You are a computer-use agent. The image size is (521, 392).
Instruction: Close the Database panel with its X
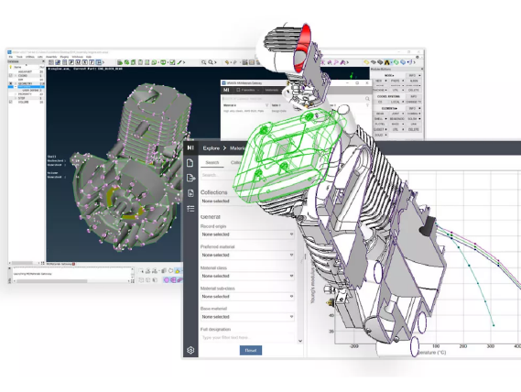[x=43, y=61]
